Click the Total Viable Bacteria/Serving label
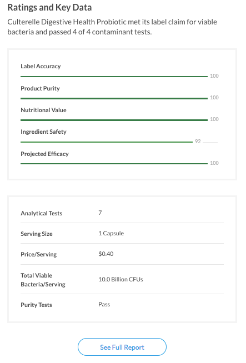 [43, 280]
